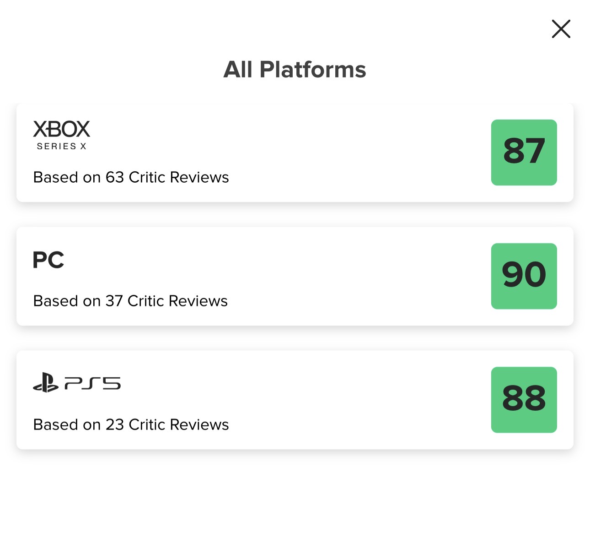
Task: Select the PC platform card
Action: 295,276
